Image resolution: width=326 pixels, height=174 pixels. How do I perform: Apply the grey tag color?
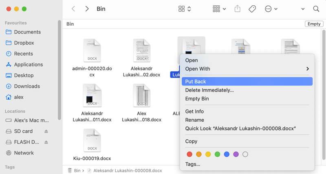(245, 154)
